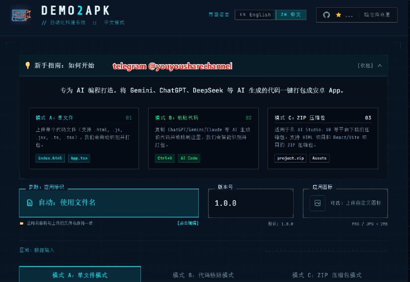Click 可选：上传自定义图标 upload area
The width and height of the screenshot is (410, 282).
[345, 203]
